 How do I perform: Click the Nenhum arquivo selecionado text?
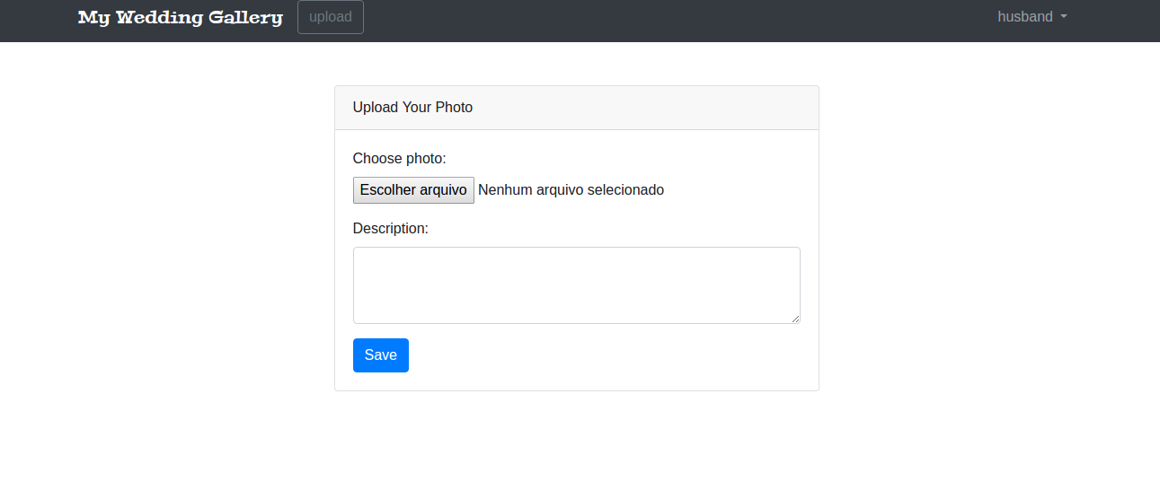pos(571,190)
